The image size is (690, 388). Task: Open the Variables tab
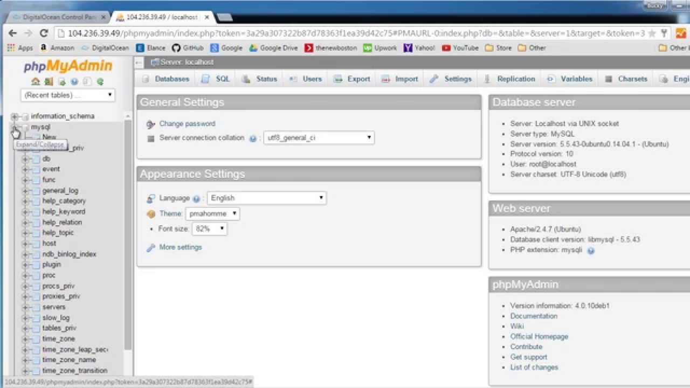[x=570, y=79]
